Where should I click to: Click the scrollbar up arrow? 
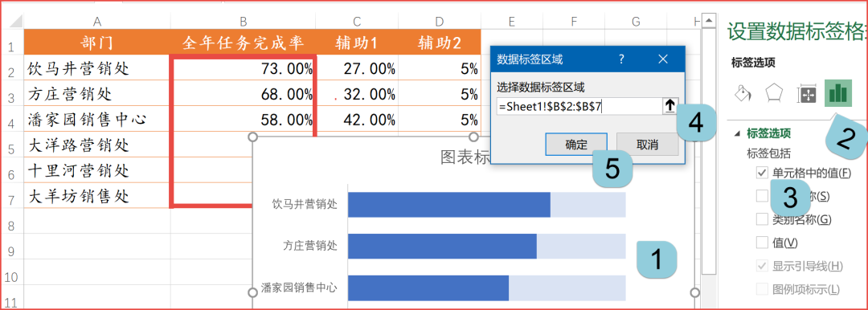click(708, 22)
